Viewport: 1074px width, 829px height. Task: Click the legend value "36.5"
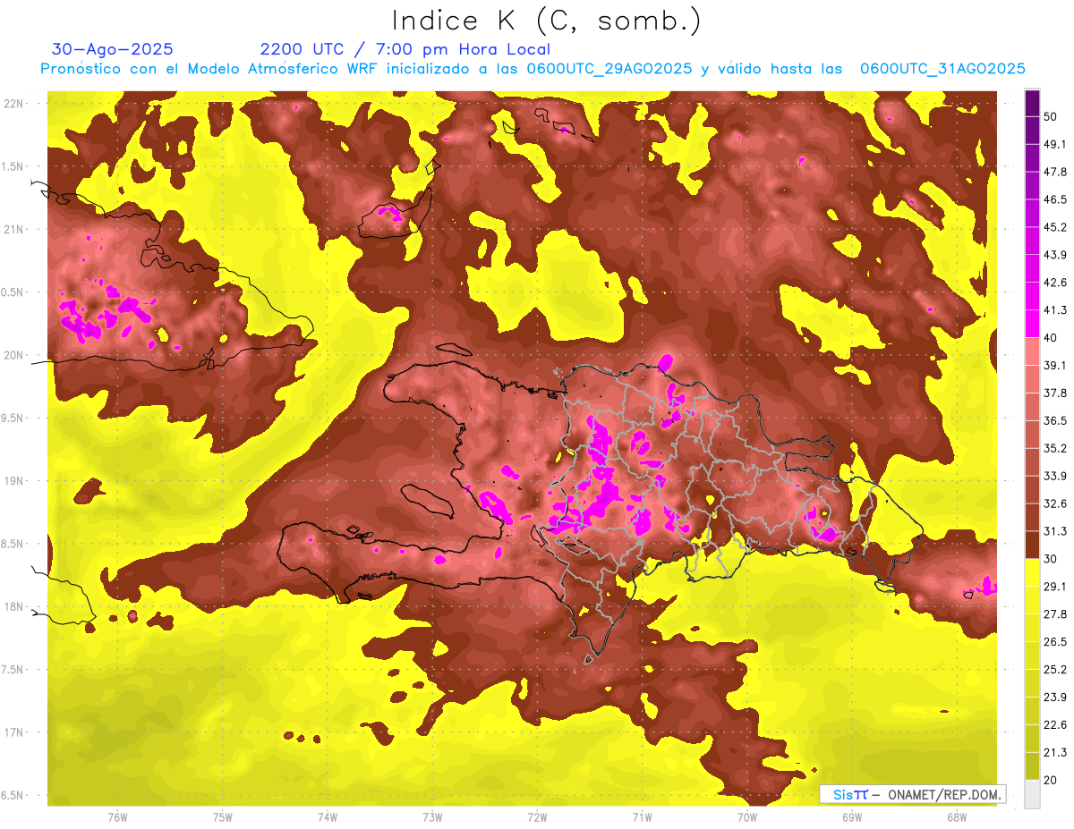pyautogui.click(x=1055, y=420)
